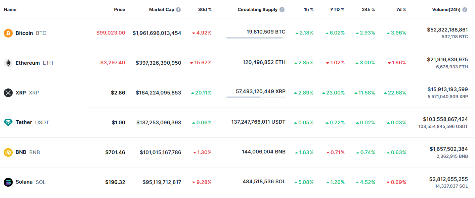Click the Tether logo icon

coord(8,122)
